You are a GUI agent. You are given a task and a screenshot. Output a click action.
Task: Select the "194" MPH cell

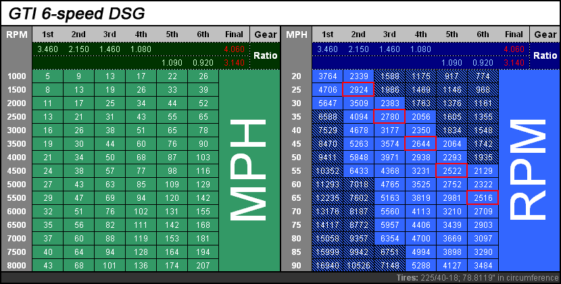pos(203,252)
